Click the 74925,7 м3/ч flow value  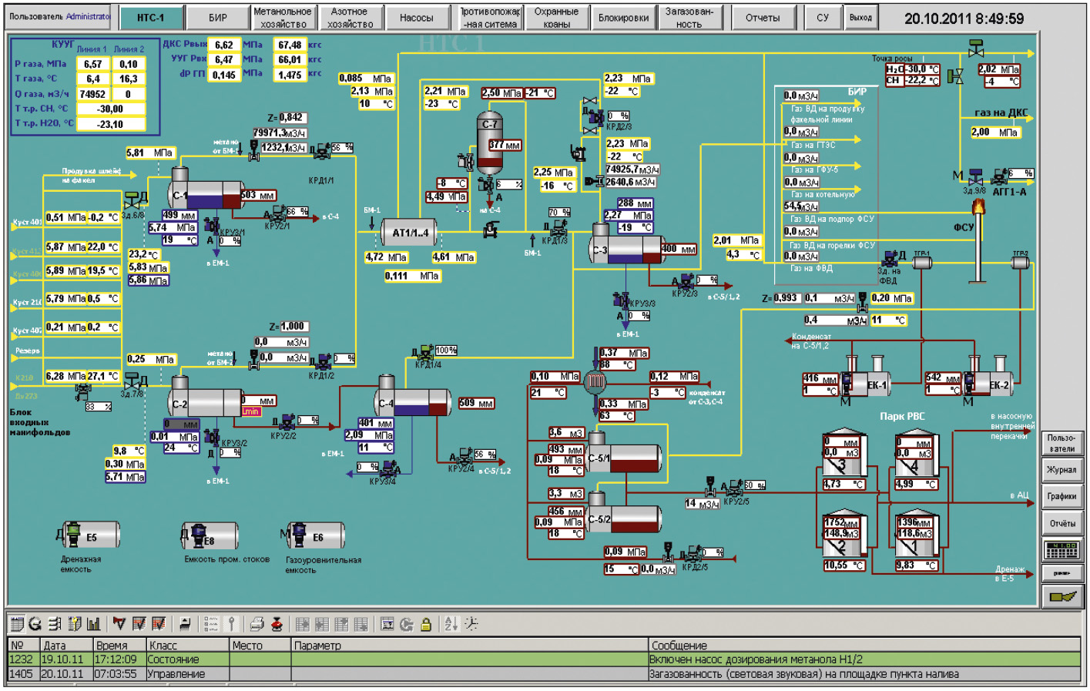pos(633,169)
